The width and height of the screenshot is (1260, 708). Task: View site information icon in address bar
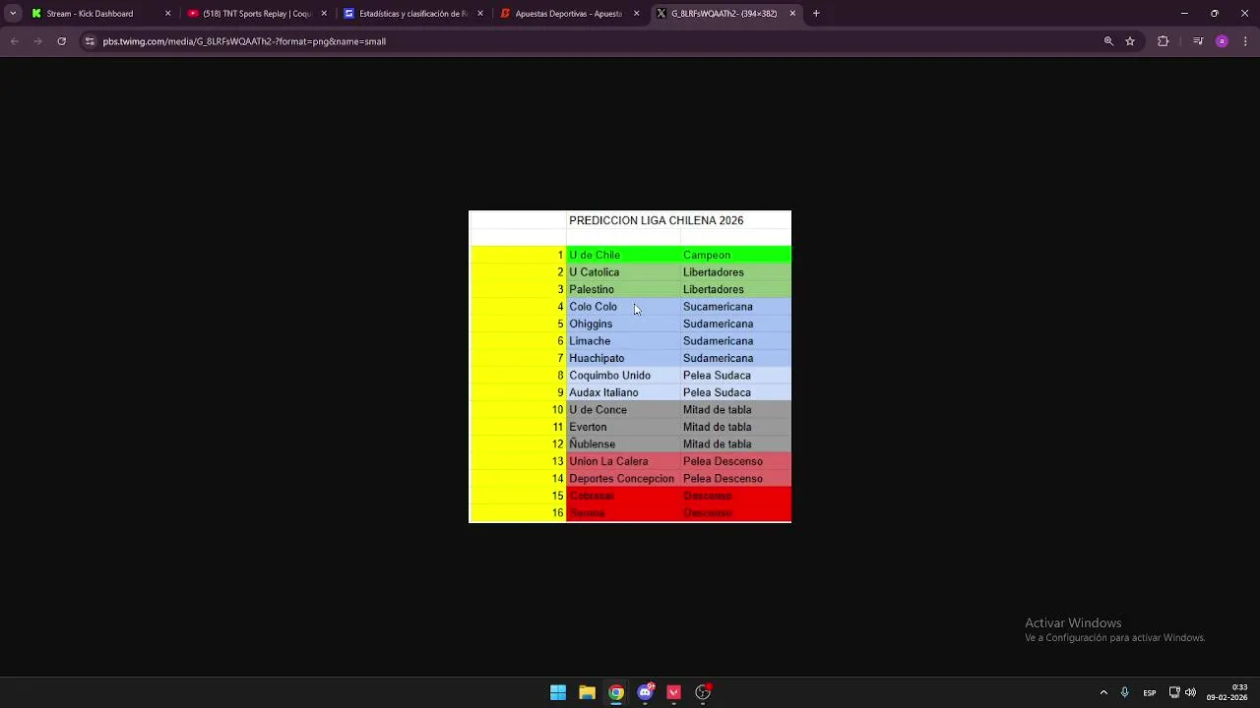[x=90, y=41]
